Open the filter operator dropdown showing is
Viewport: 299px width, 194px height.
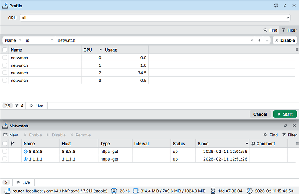pos(39,40)
